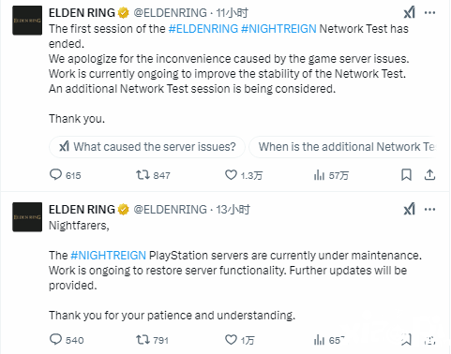The height and width of the screenshot is (354, 451).
Task: Bookmark the Network Test ended tweet
Action: [406, 175]
